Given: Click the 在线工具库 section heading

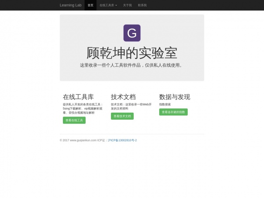Looking at the screenshot, I should pyautogui.click(x=78, y=97).
